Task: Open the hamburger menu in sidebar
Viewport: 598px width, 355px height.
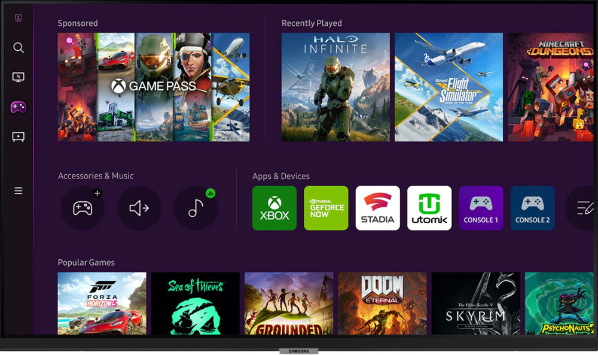Action: pyautogui.click(x=19, y=190)
